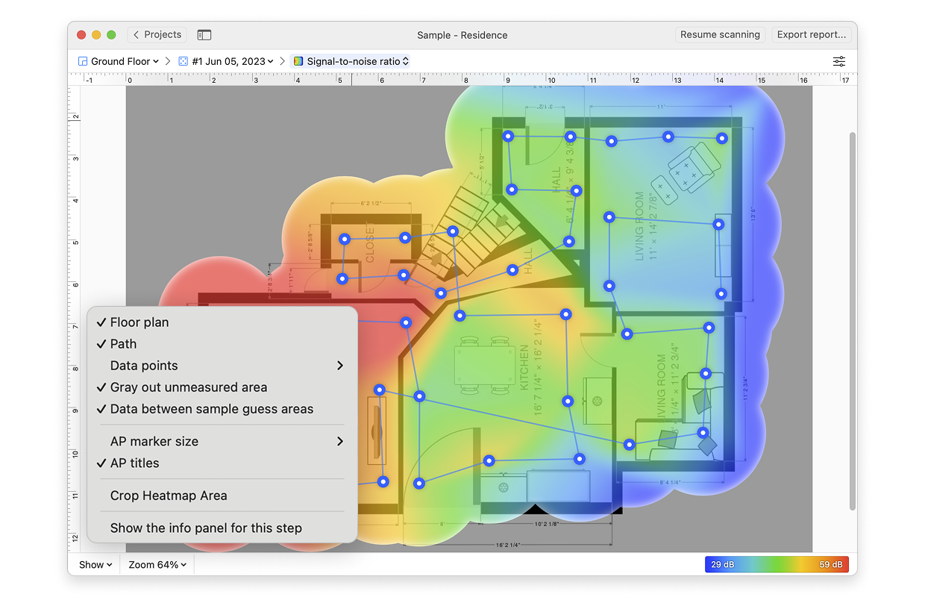
Task: Expand the Data points submenu
Action: point(222,366)
